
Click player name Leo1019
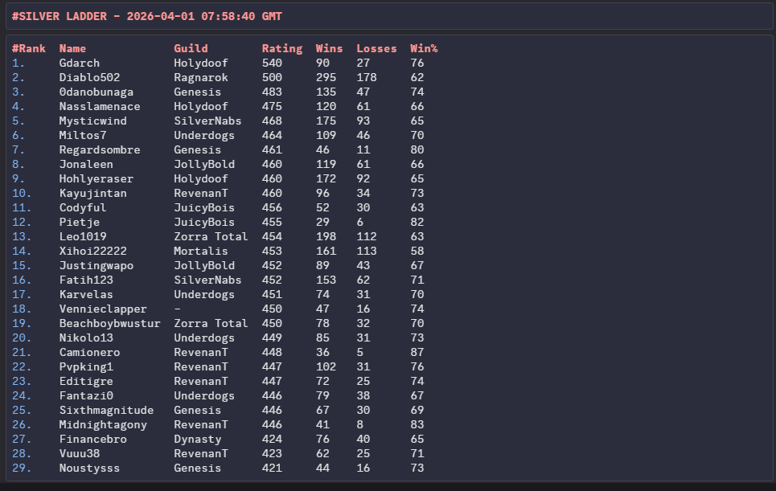click(83, 236)
